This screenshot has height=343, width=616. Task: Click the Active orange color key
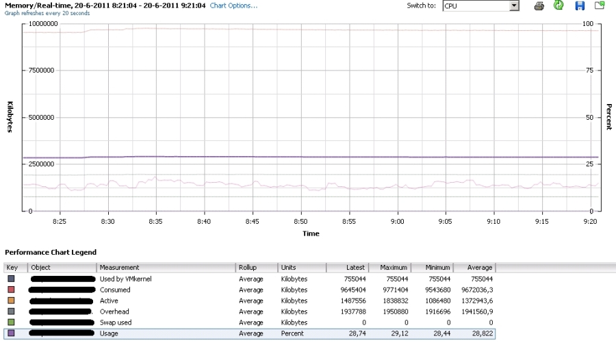tap(11, 301)
